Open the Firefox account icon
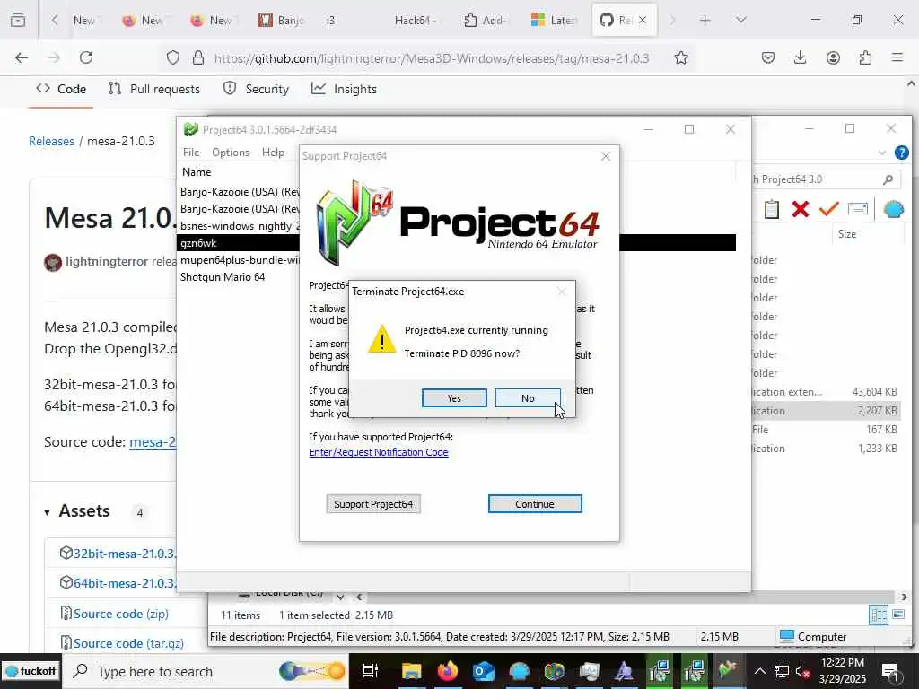The height and width of the screenshot is (689, 919). tap(833, 57)
